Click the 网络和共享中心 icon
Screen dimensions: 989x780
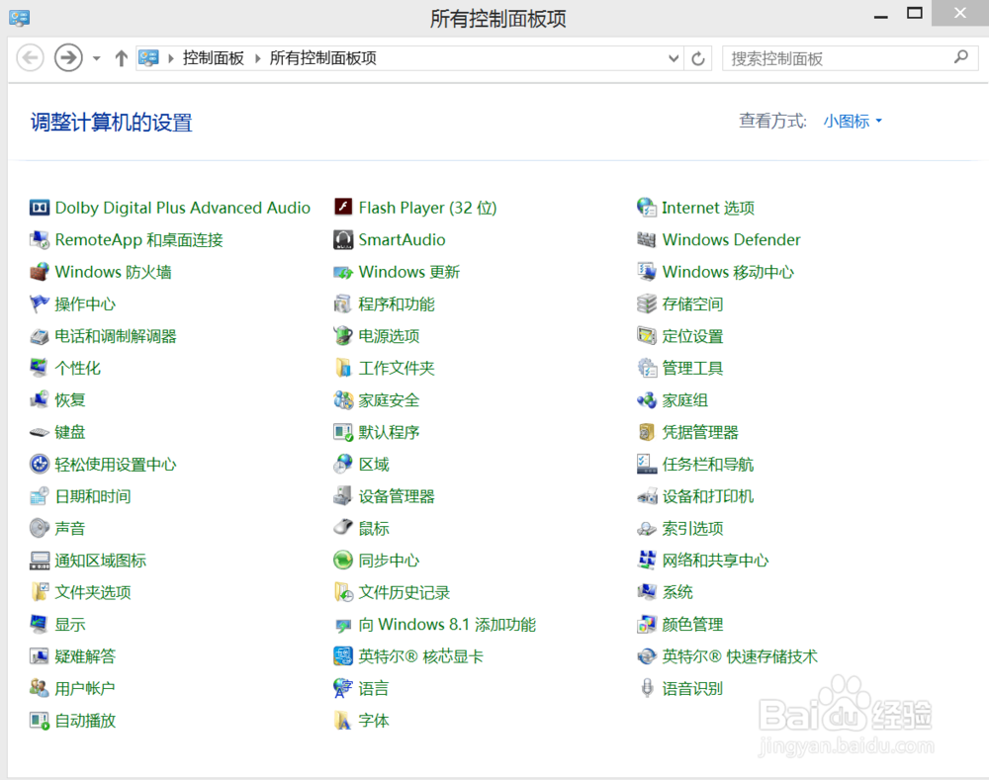[647, 560]
